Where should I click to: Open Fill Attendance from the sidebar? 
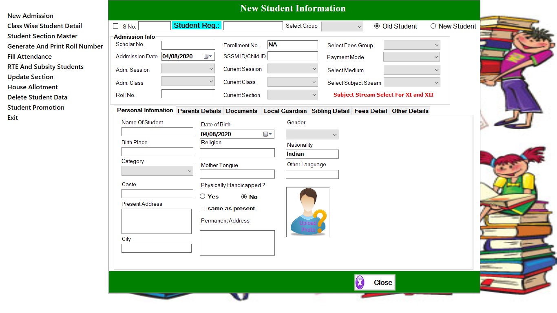(29, 56)
